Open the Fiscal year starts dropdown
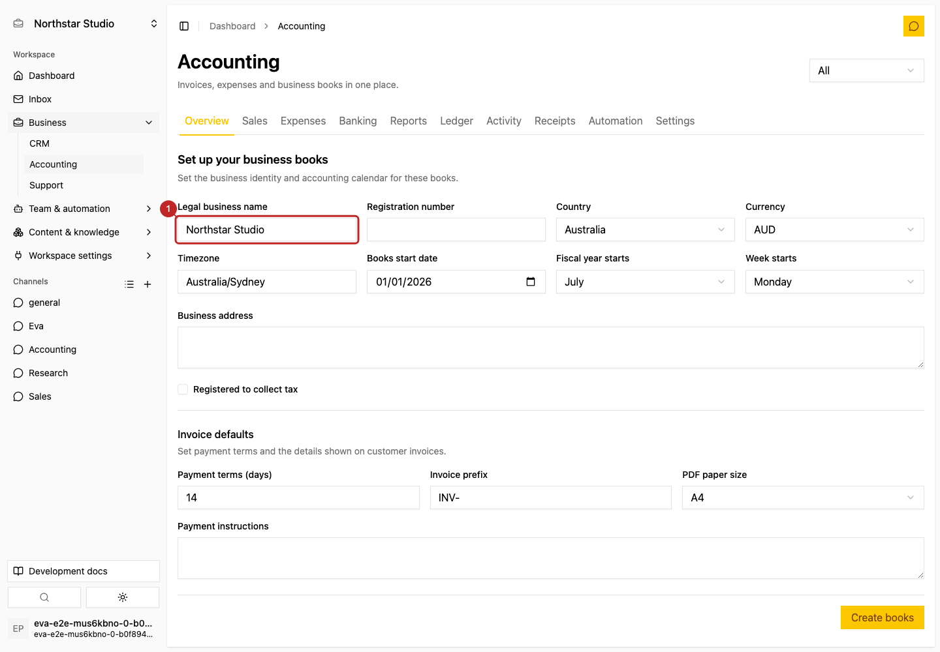Screen dimensions: 940x652 pyautogui.click(x=646, y=282)
